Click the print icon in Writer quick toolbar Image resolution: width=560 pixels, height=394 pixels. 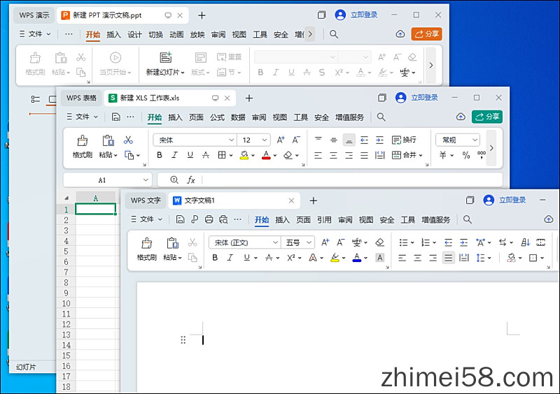209,219
